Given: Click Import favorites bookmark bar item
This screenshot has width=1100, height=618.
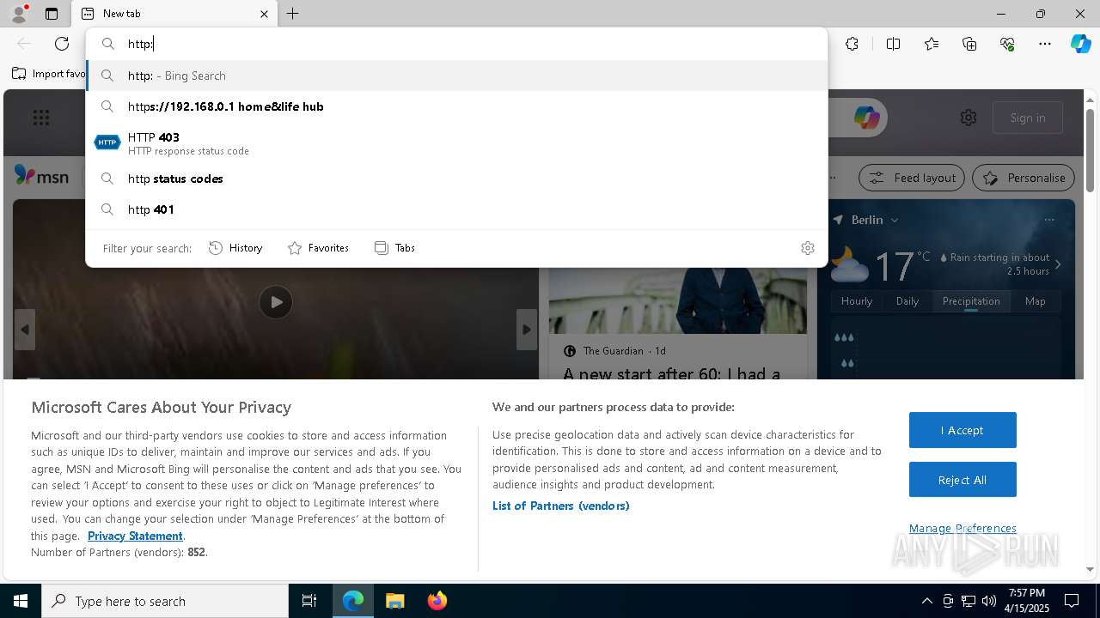Looking at the screenshot, I should 48,74.
